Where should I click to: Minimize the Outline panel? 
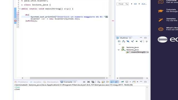(x=141, y=37)
